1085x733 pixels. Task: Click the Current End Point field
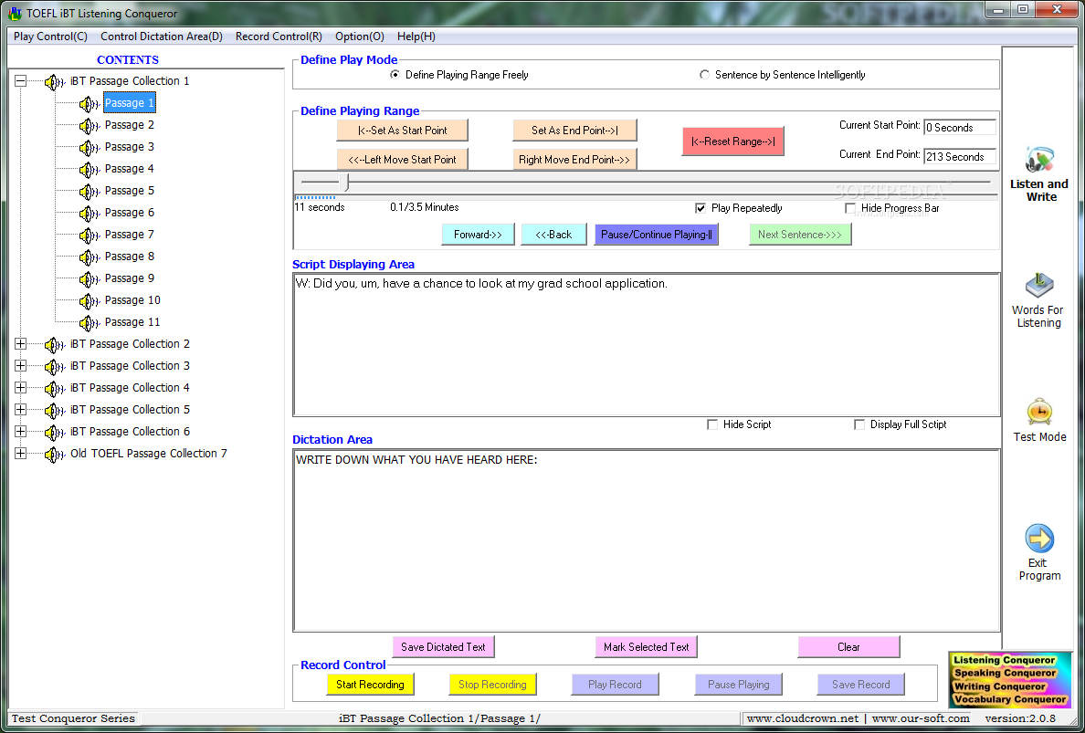(960, 156)
